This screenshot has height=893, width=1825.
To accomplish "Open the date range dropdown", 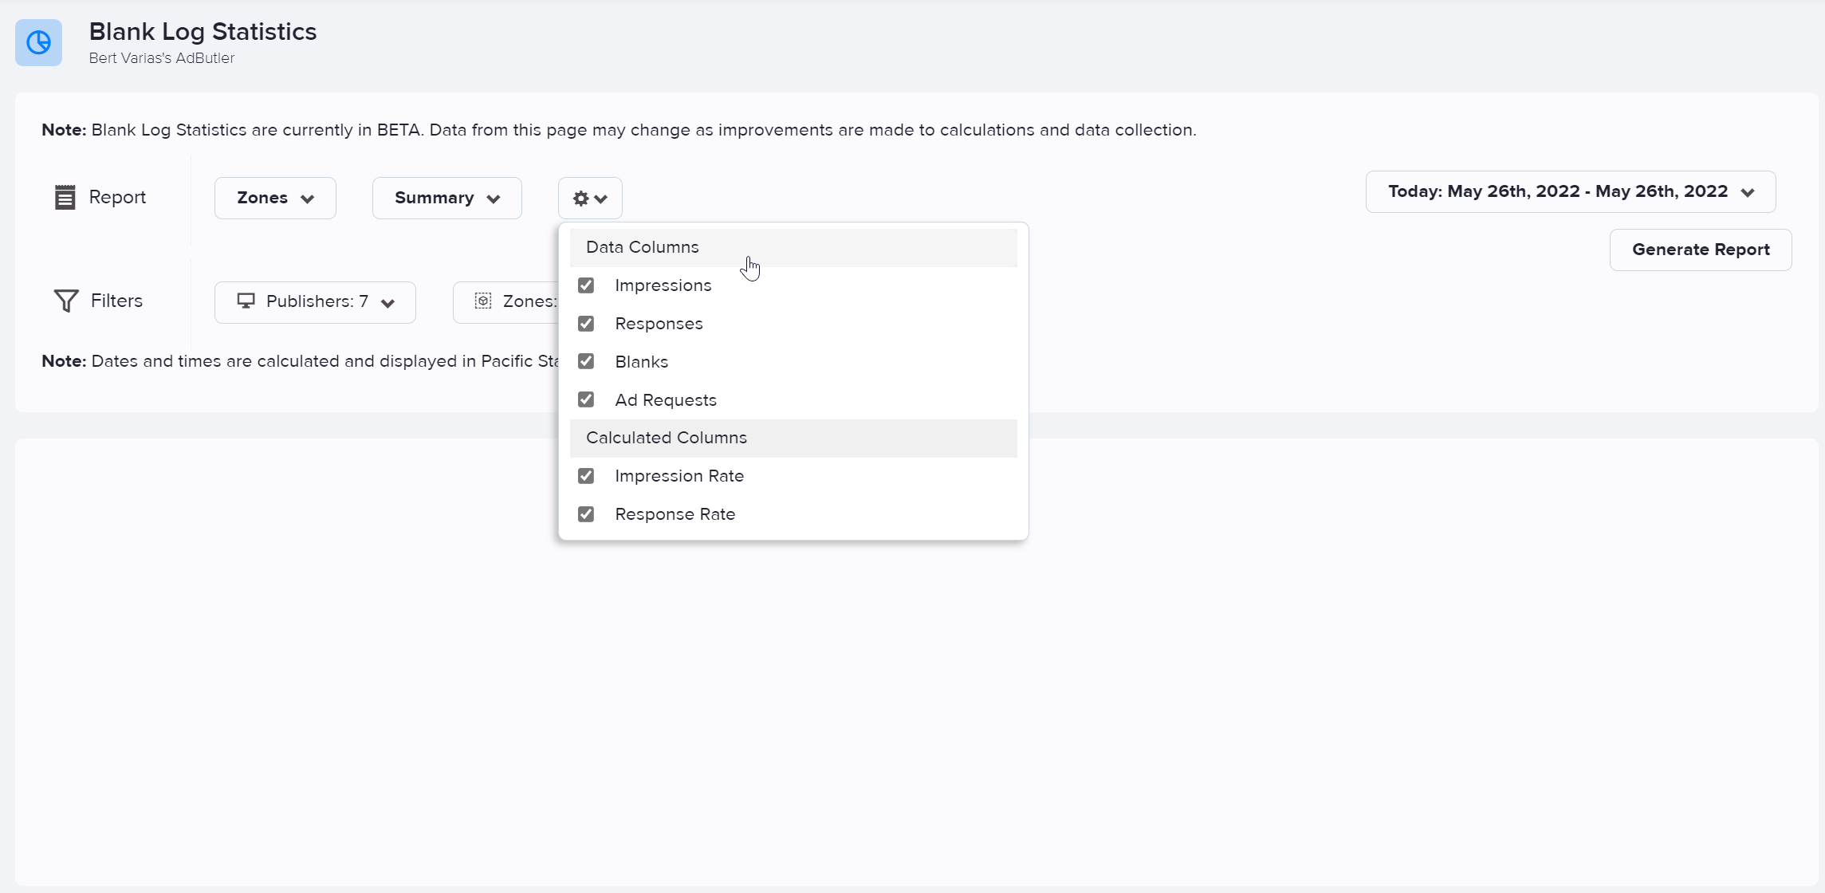I will point(1570,192).
